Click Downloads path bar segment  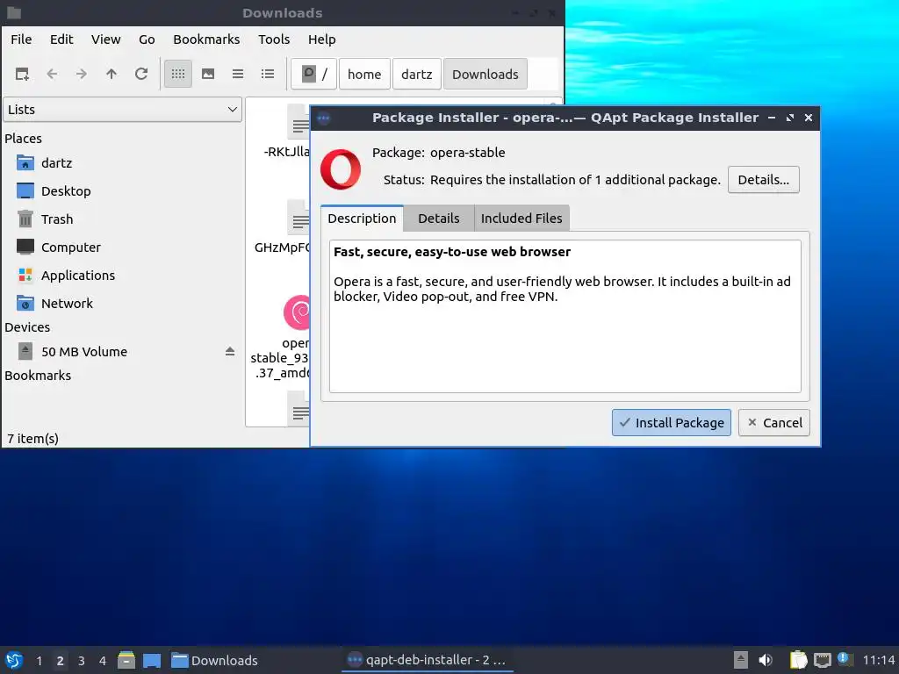coord(485,74)
